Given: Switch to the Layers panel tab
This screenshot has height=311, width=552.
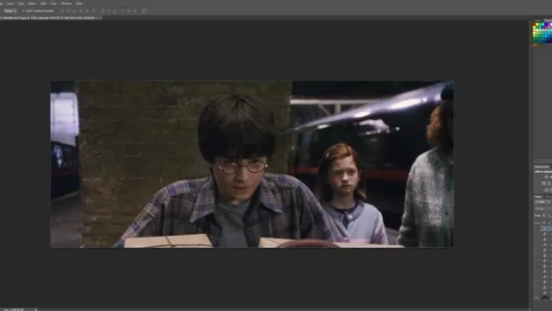Looking at the screenshot, I should [x=538, y=197].
